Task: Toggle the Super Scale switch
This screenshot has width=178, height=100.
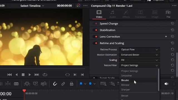Action: click(x=95, y=78)
